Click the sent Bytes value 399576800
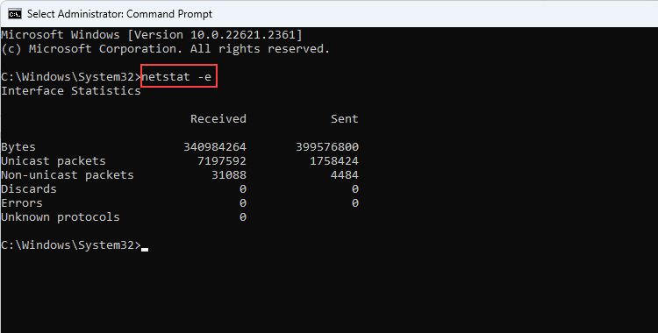The height and width of the screenshot is (333, 658). tap(327, 147)
